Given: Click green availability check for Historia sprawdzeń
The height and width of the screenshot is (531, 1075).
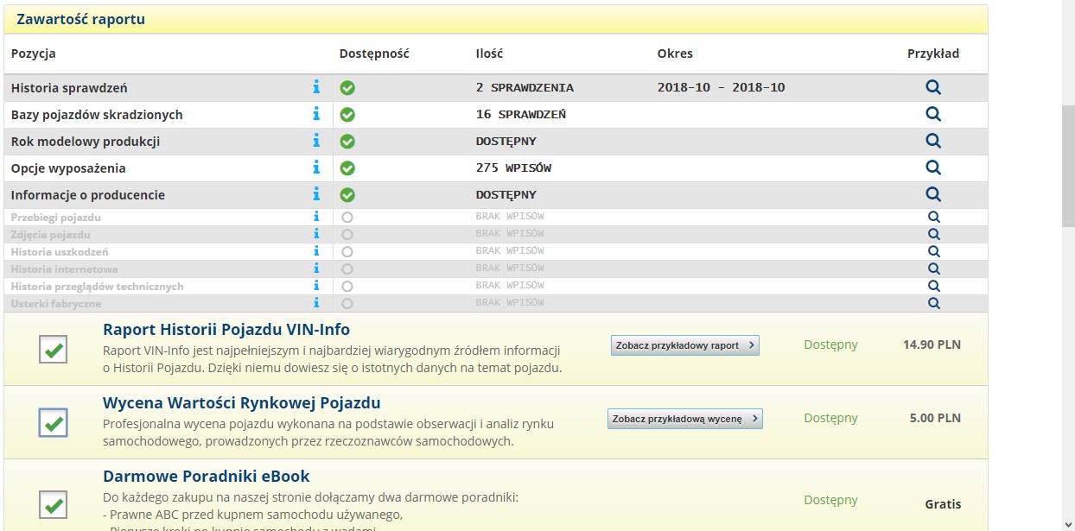Looking at the screenshot, I should (x=347, y=88).
